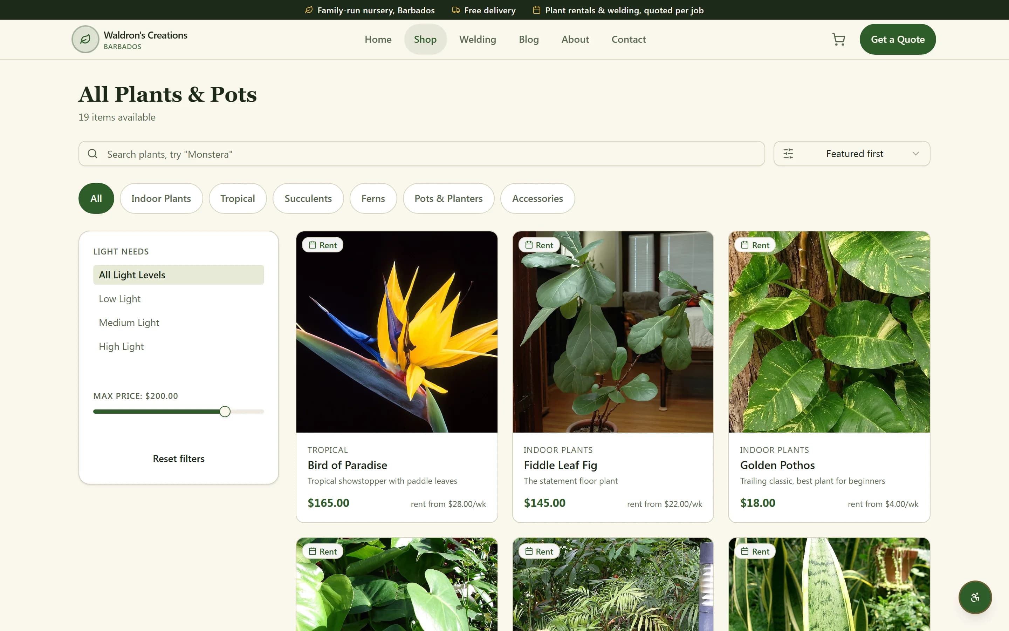Open the Bird of Paradise product title
The image size is (1009, 631).
(x=347, y=465)
